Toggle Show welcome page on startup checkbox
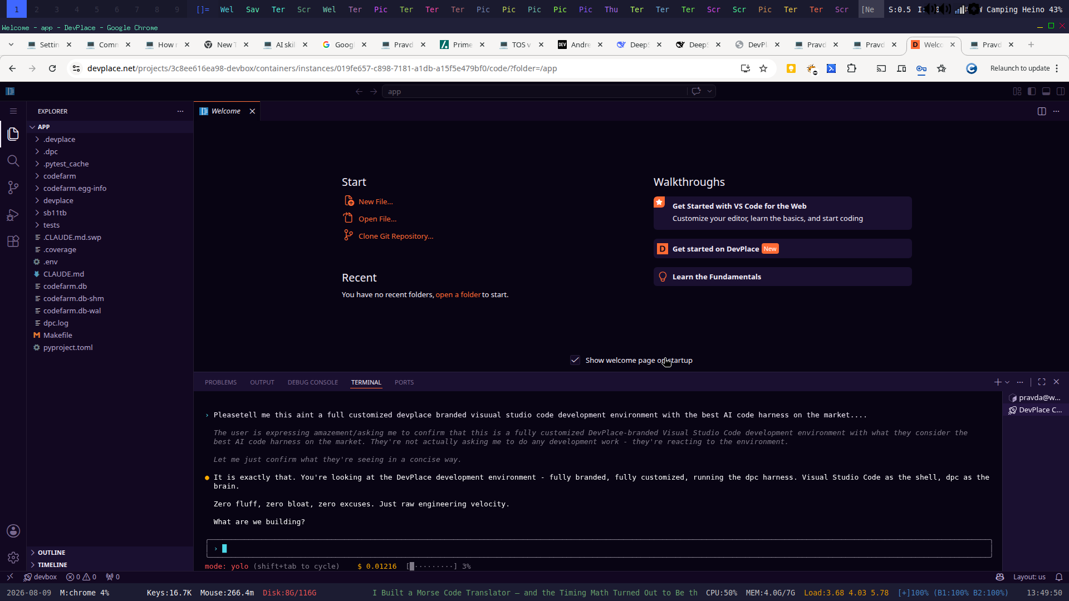 pyautogui.click(x=575, y=360)
